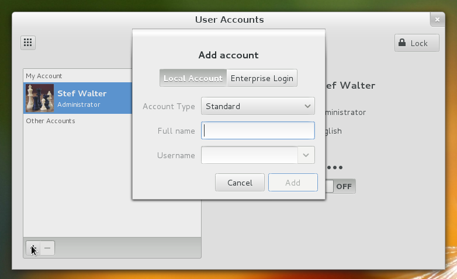Click into the Username text field
The height and width of the screenshot is (279, 457).
point(250,155)
